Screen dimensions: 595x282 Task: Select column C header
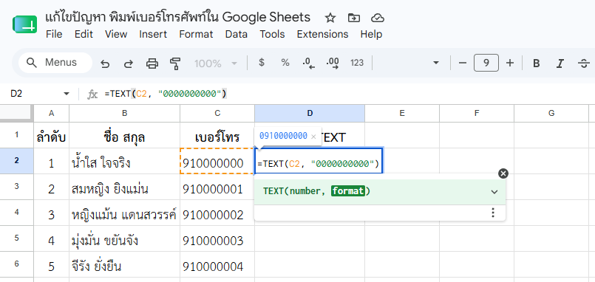[217, 113]
